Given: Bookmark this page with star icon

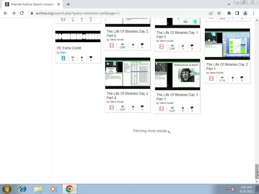Looking at the screenshot, I should 219,13.
